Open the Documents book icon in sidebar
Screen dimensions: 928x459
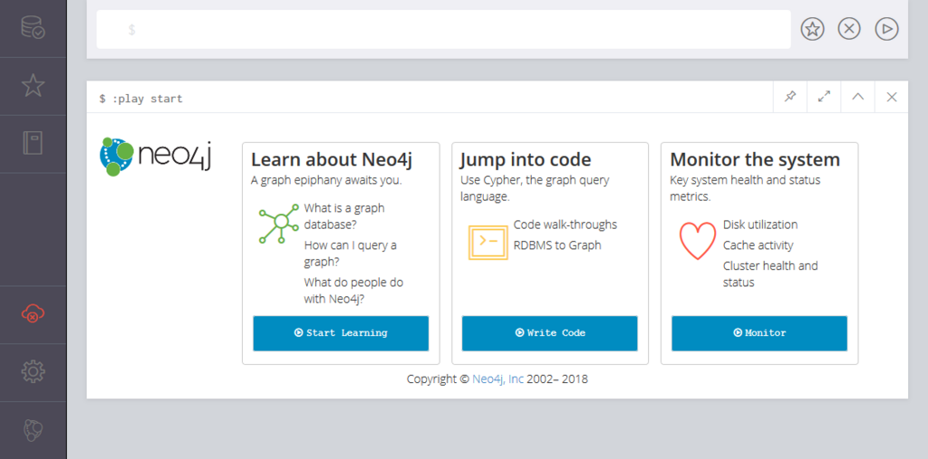click(x=33, y=143)
